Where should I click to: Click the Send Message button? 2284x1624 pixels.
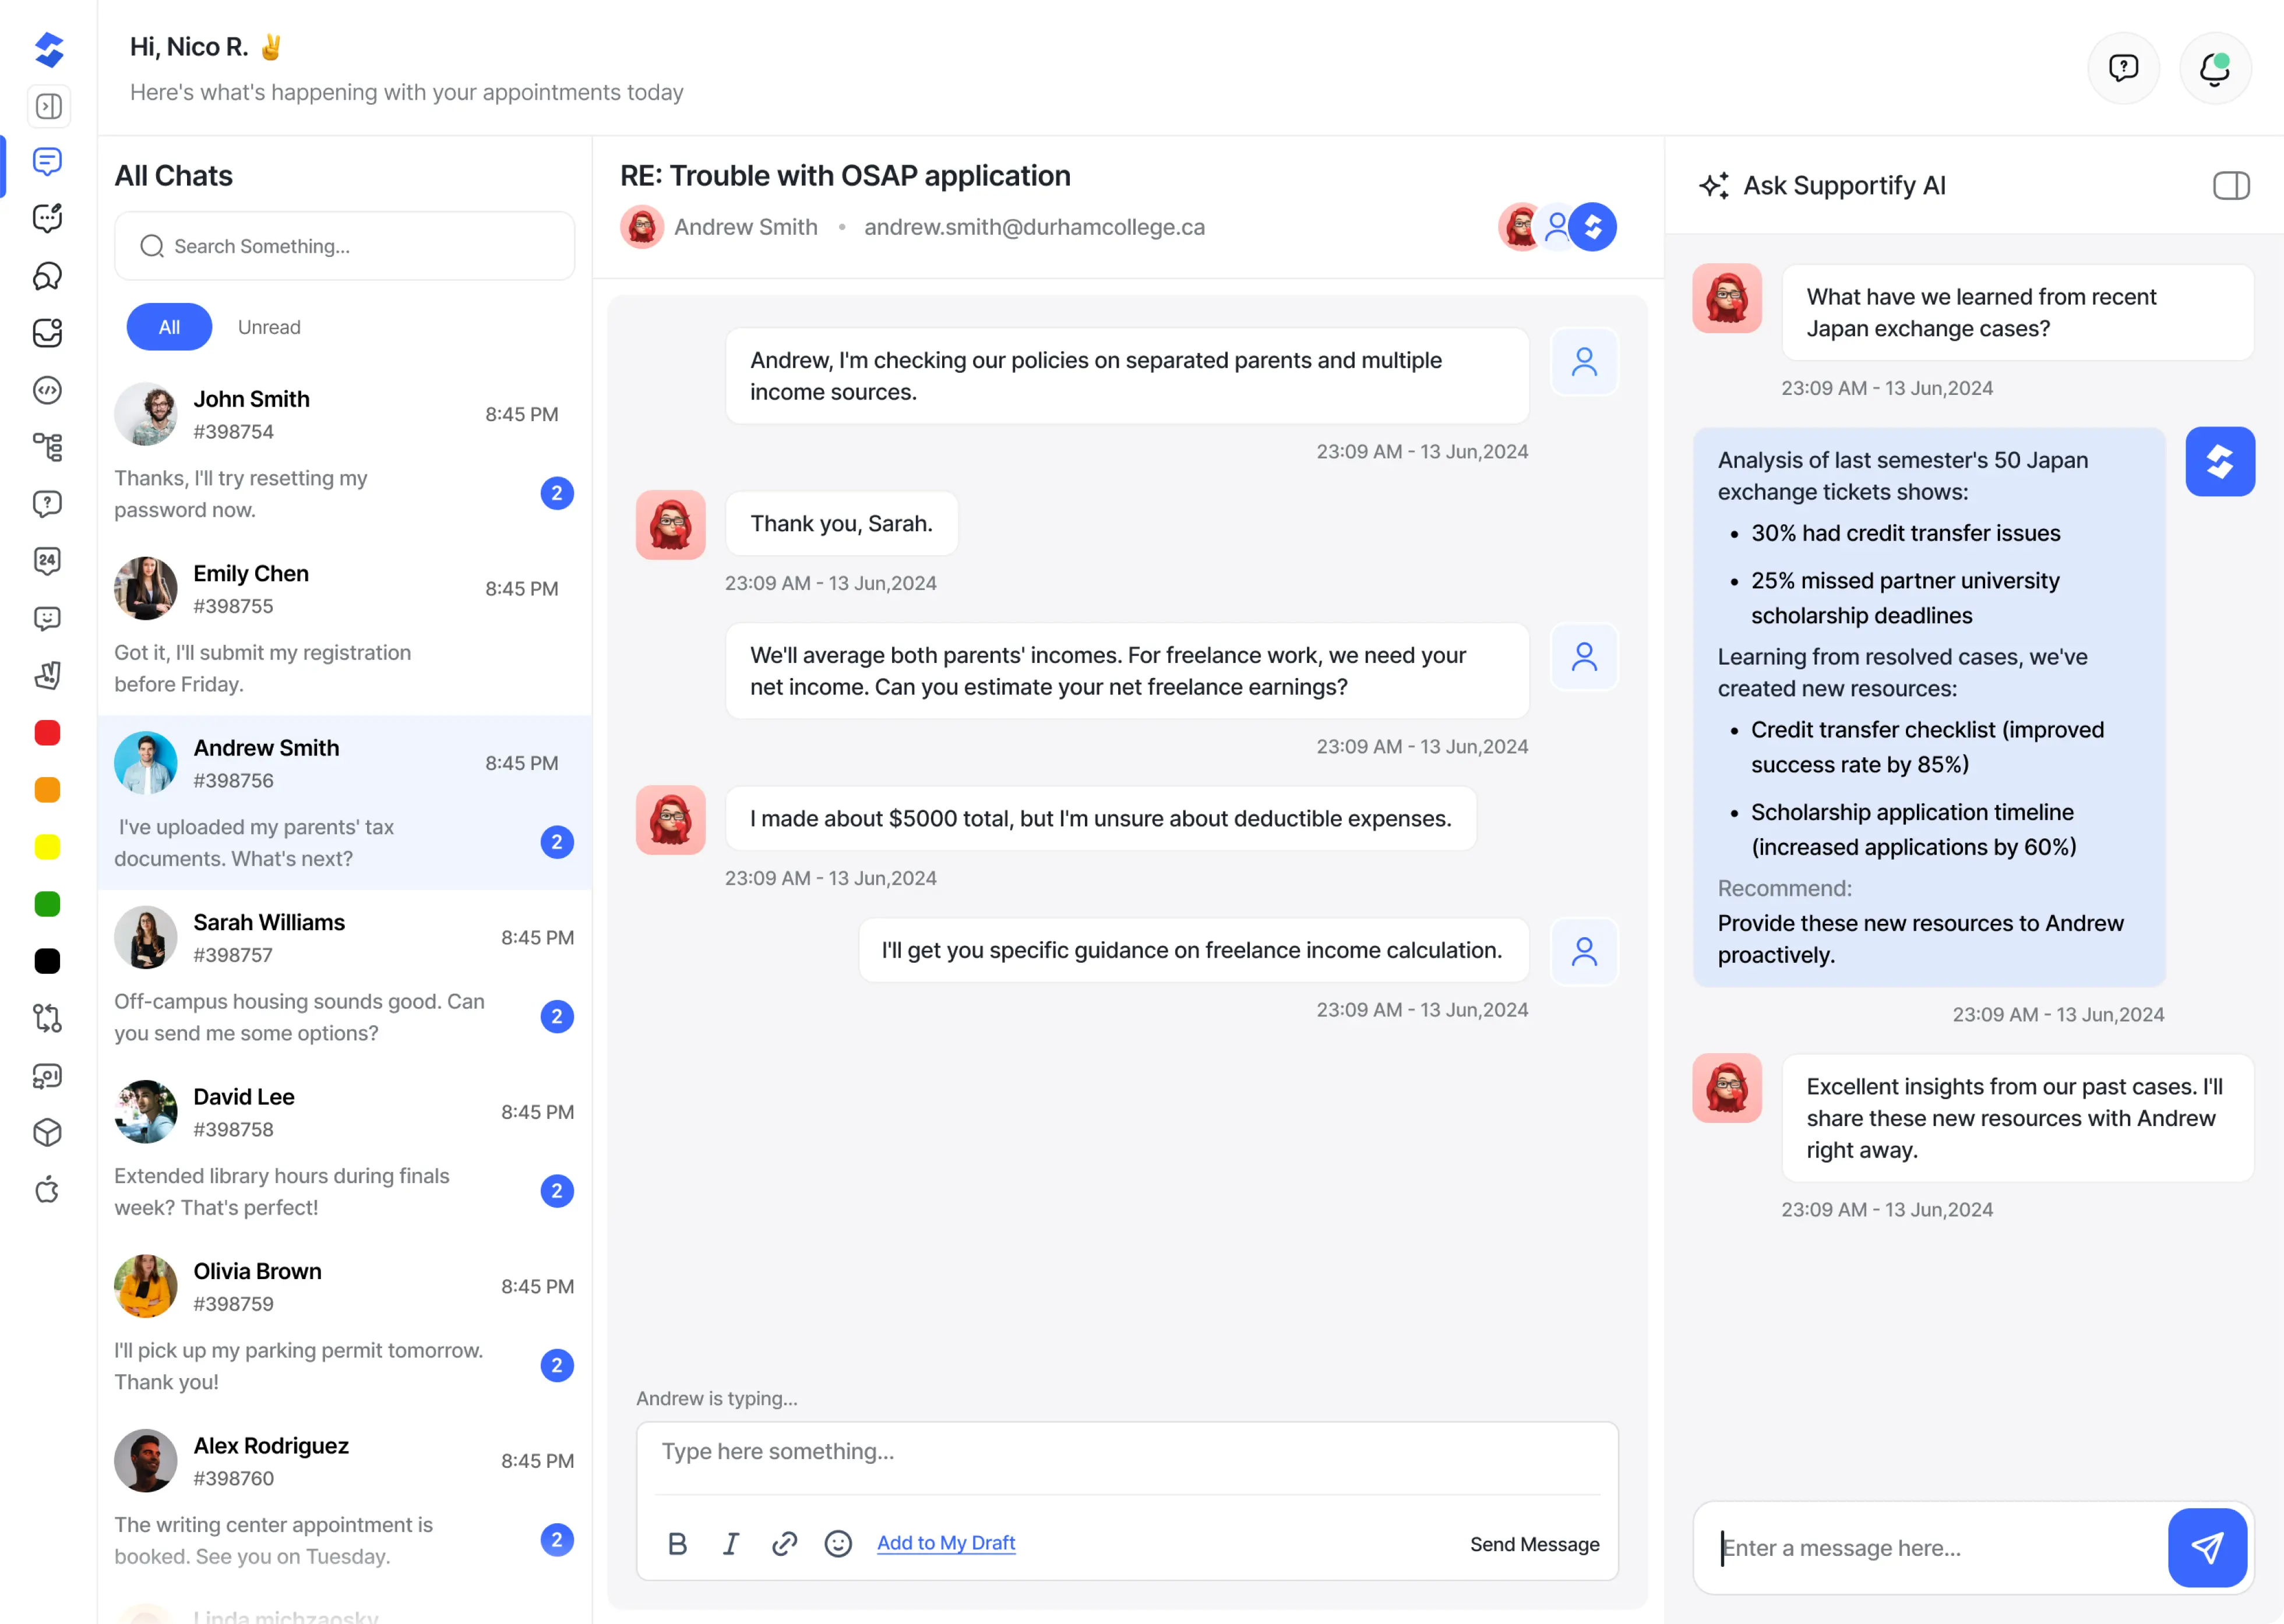pyautogui.click(x=1535, y=1544)
